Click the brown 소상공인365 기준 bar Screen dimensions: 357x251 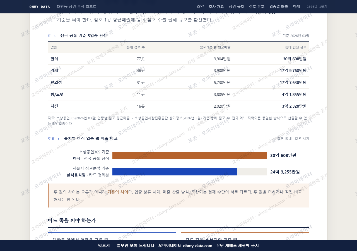coord(190,155)
